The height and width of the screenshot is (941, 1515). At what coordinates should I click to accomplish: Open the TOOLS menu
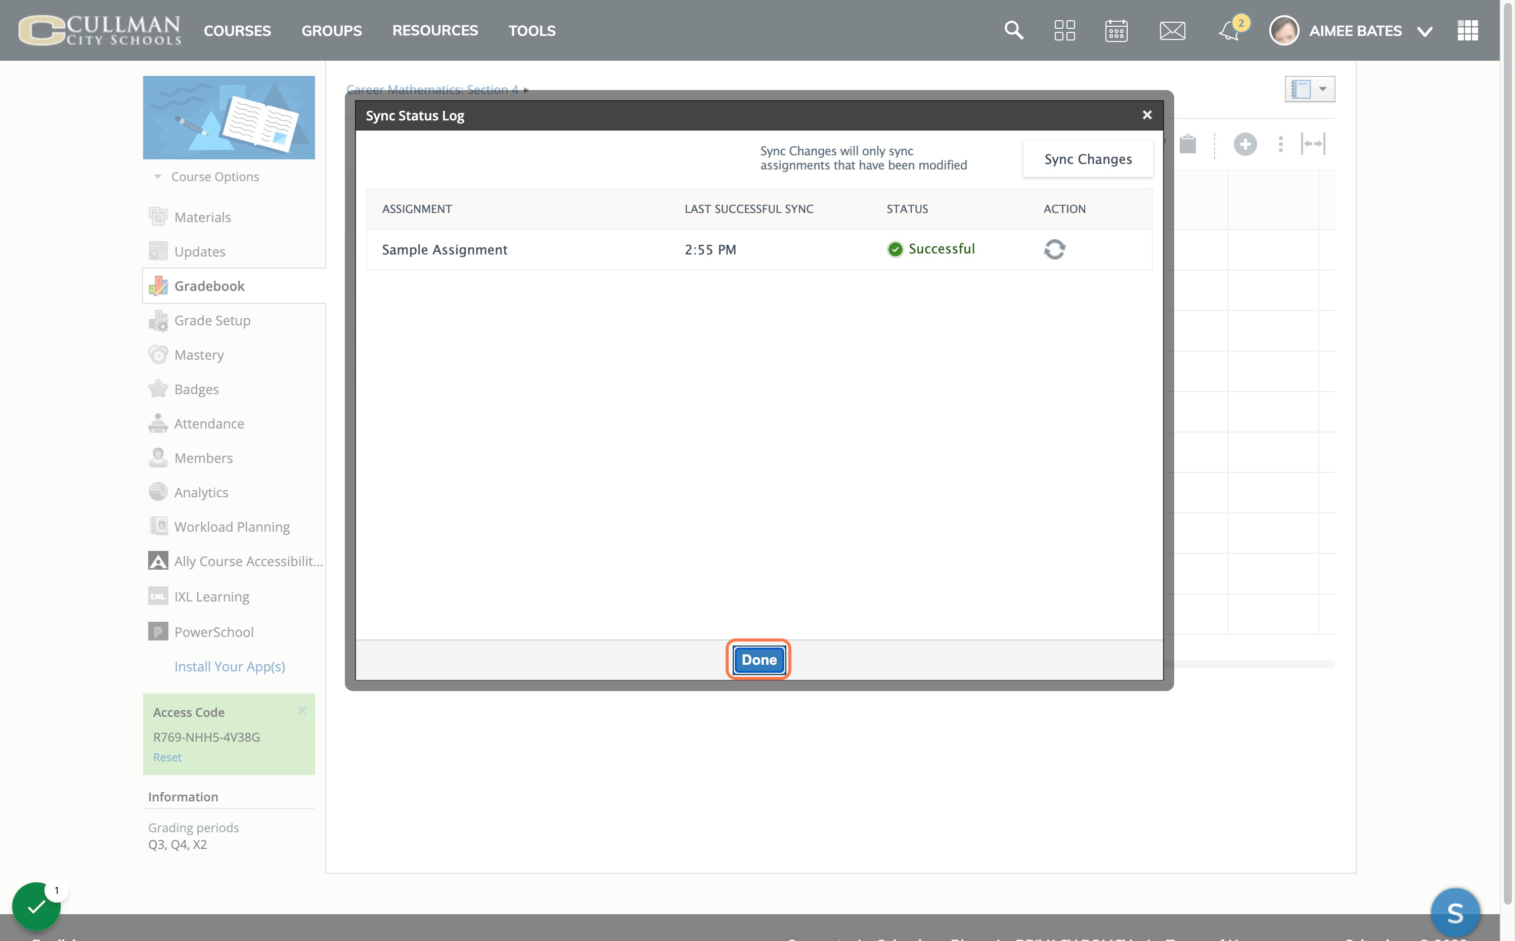[532, 30]
